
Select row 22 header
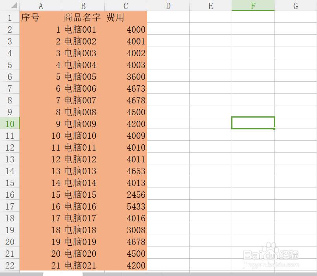coord(10,265)
